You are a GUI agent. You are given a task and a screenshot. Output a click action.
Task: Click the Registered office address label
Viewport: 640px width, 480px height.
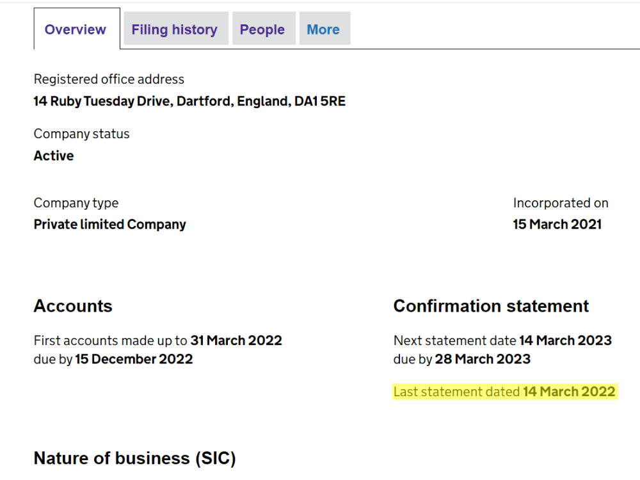point(108,79)
